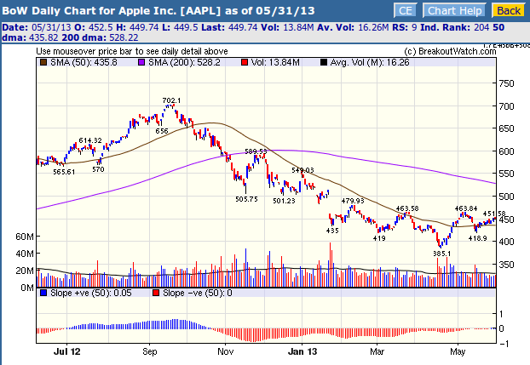Click the Ind. Rank: 204 value

pos(455,27)
